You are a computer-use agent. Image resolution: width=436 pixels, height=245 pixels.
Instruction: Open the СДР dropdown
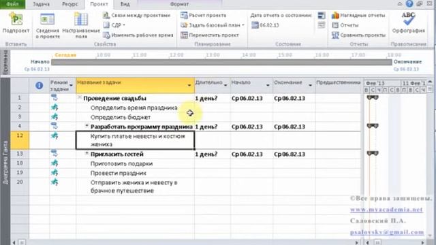pos(114,25)
